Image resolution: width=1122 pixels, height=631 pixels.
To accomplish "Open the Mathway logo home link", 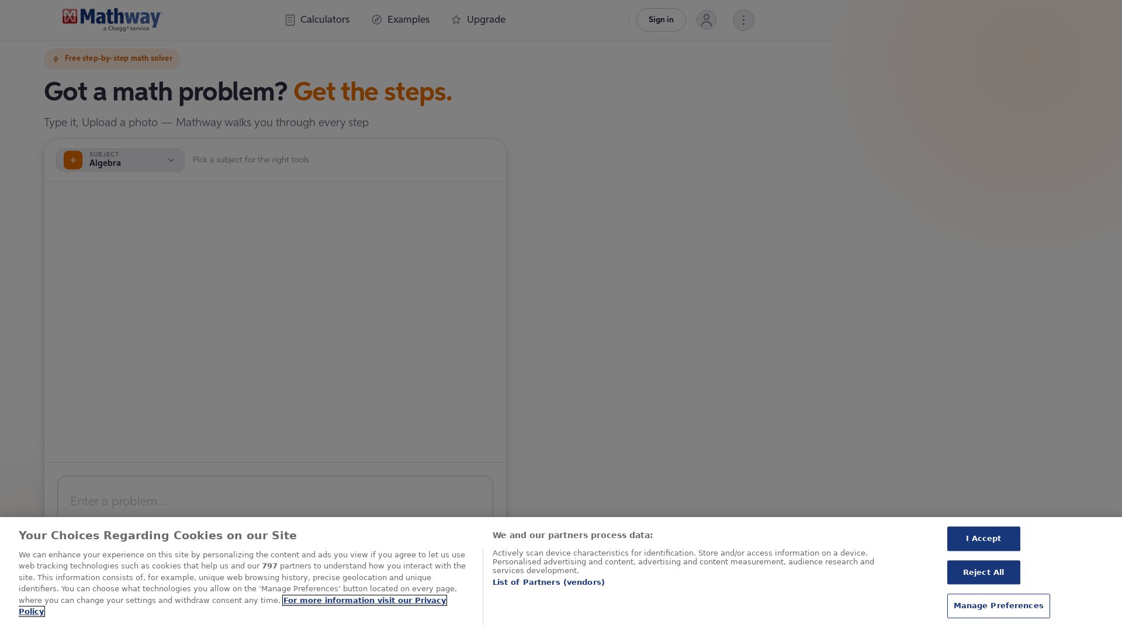I will pyautogui.click(x=112, y=20).
